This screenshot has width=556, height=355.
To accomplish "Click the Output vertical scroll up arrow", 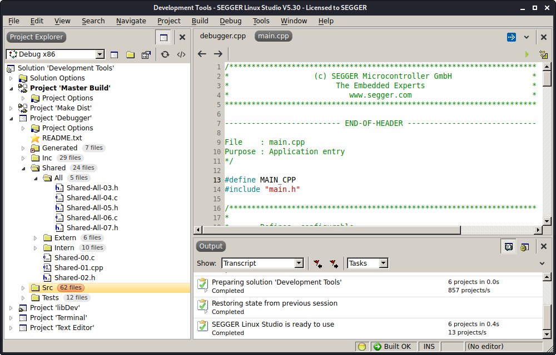I will tap(547, 277).
